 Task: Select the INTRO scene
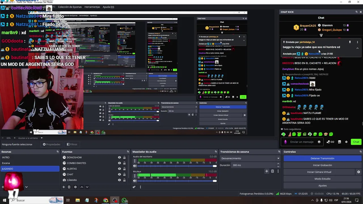tap(30, 157)
